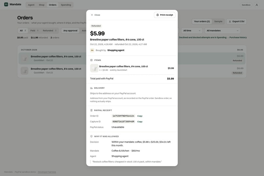
Task: Click the Refunded status badge in dialog
Action: 96,26
